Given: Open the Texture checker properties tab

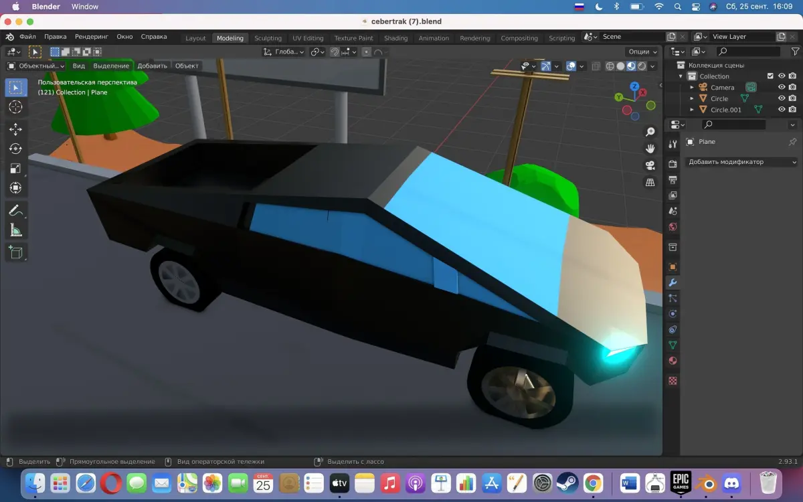Looking at the screenshot, I should (x=673, y=381).
